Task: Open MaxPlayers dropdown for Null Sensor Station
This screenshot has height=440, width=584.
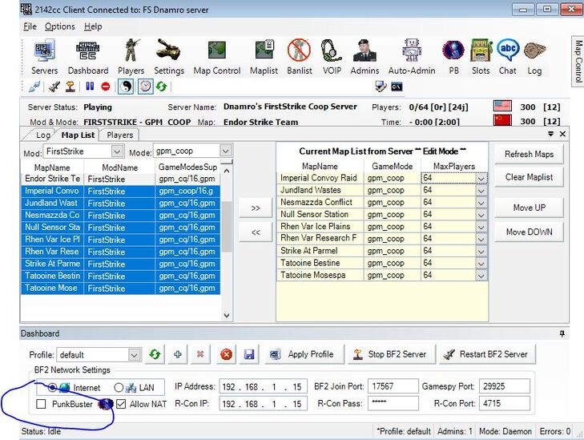Action: (481, 215)
